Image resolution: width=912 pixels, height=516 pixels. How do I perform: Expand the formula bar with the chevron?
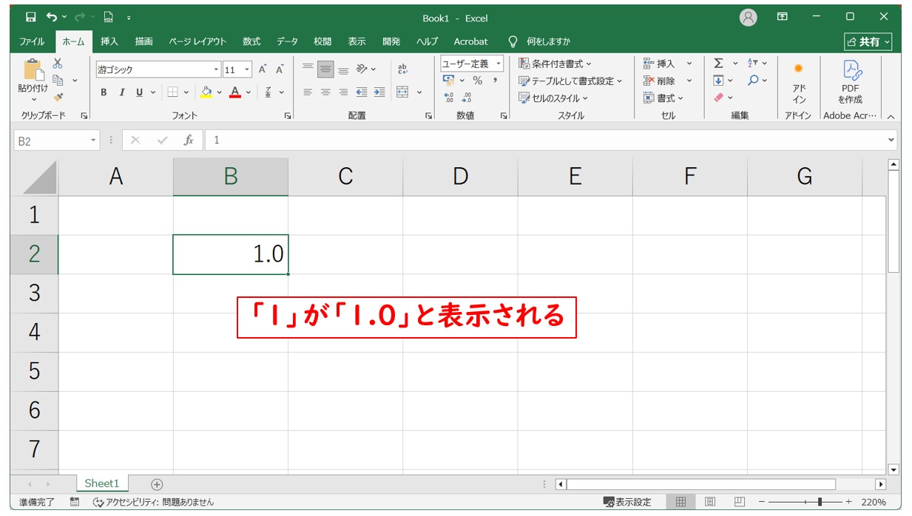(x=891, y=140)
